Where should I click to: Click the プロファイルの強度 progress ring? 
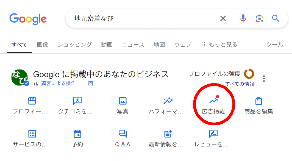pyautogui.click(x=249, y=74)
